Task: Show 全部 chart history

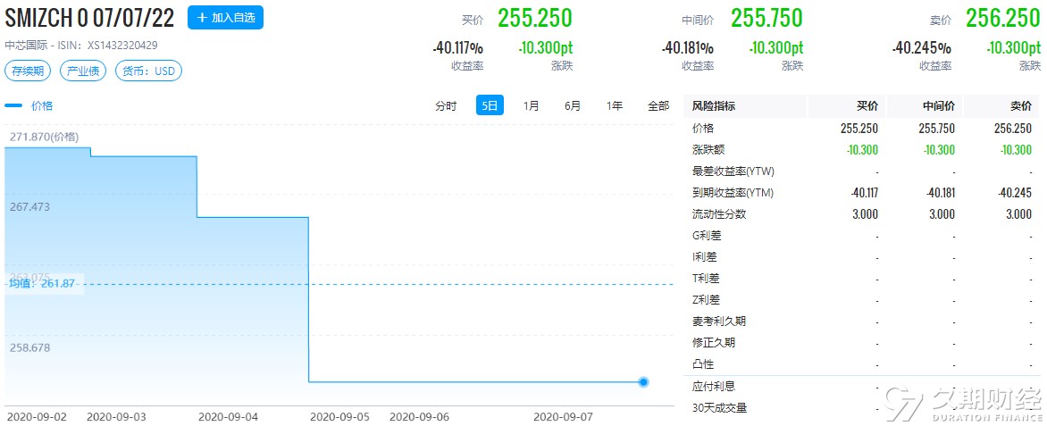Action: (658, 105)
